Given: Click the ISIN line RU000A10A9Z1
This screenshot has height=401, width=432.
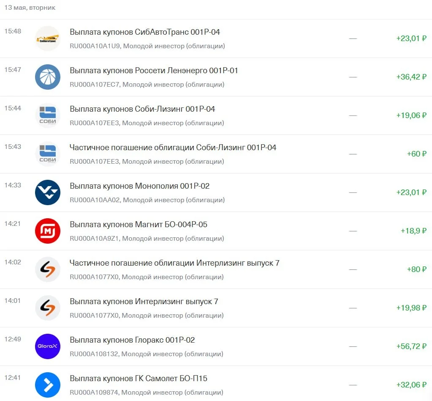Looking at the screenshot, I should 147,239.
